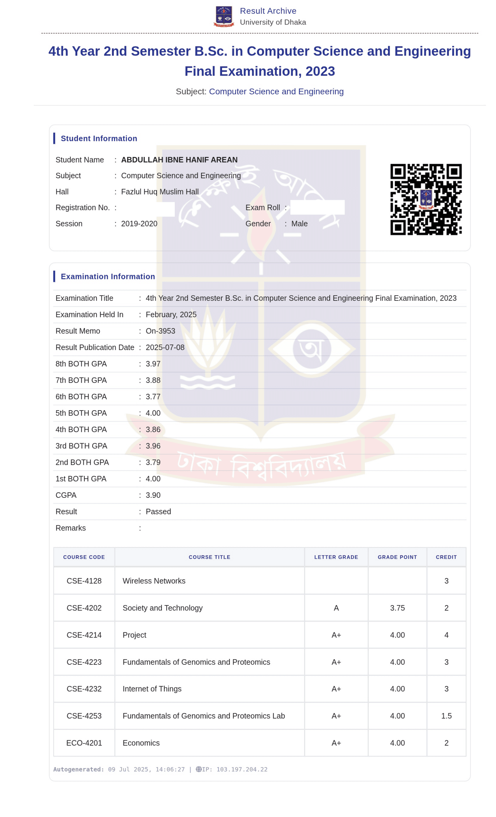Click the Examination Information section heading
Viewport: 496px width, 817px height.
[108, 277]
